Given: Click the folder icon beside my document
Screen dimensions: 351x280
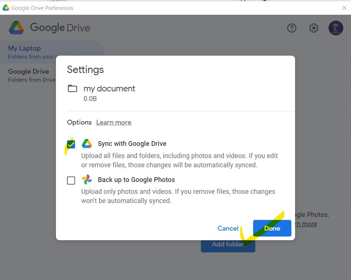Looking at the screenshot, I should click(x=72, y=88).
